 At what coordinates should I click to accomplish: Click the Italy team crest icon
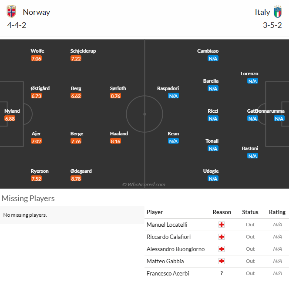point(278,12)
